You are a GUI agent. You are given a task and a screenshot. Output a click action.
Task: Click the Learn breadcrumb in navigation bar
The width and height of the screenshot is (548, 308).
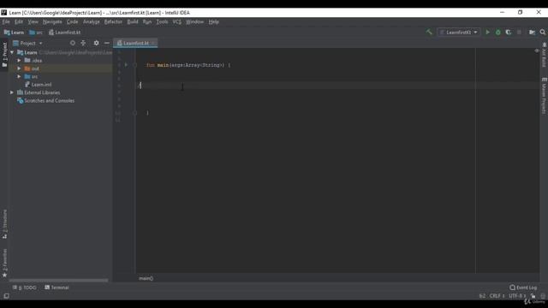click(14, 33)
